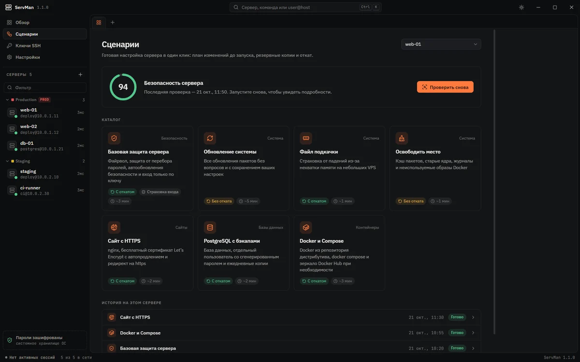Click the encrypted passwords shield icon
580x362 pixels.
(10, 340)
